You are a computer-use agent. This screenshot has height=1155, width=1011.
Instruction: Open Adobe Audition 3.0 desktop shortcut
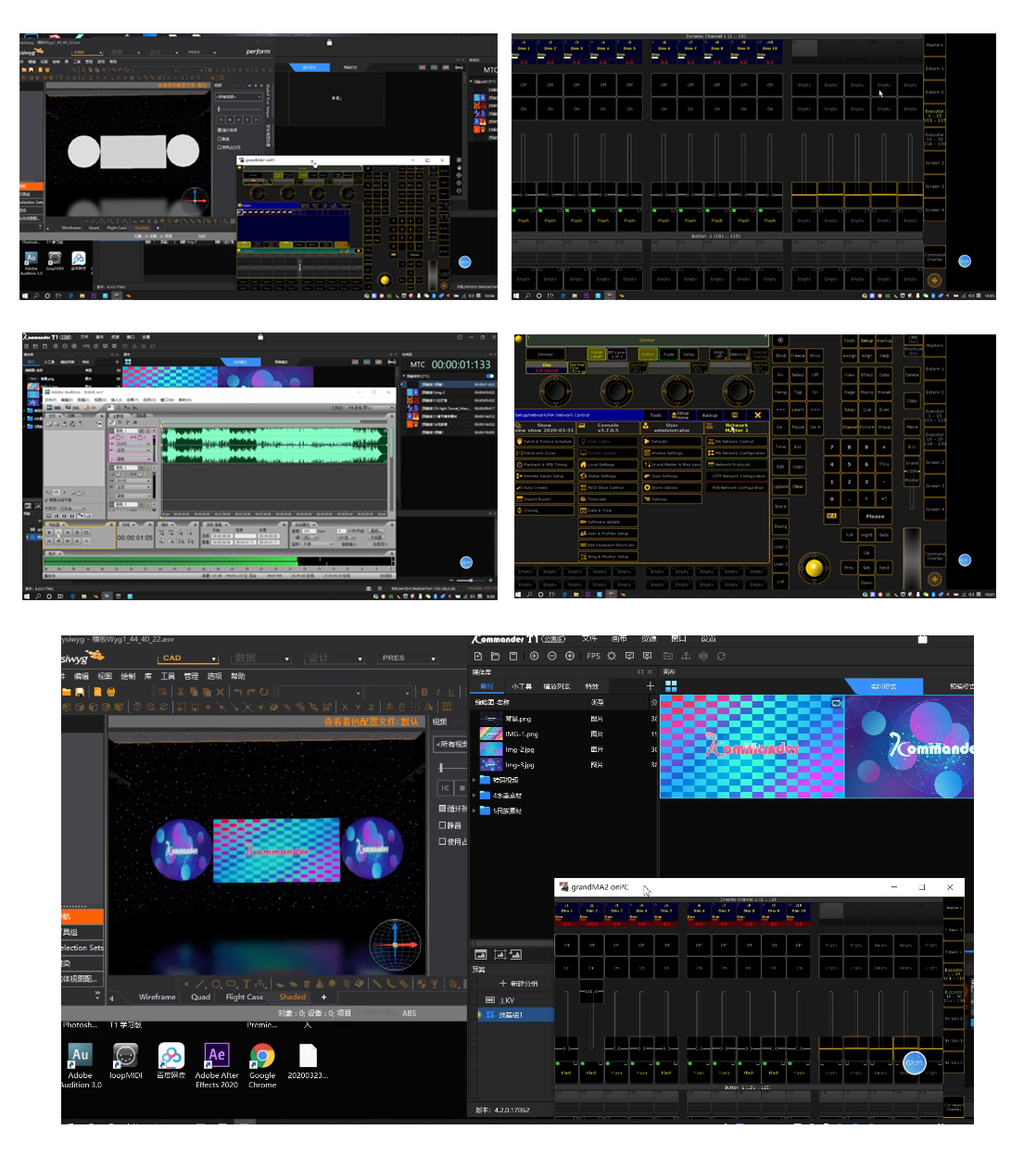coord(81,1066)
